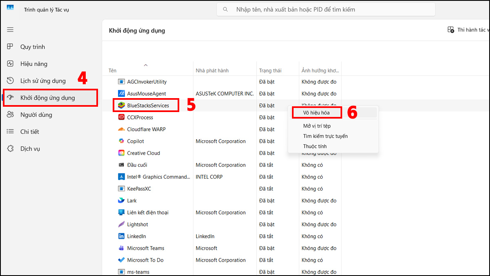Click the Thi hành tác vụ button
The image size is (490, 276).
pyautogui.click(x=468, y=30)
